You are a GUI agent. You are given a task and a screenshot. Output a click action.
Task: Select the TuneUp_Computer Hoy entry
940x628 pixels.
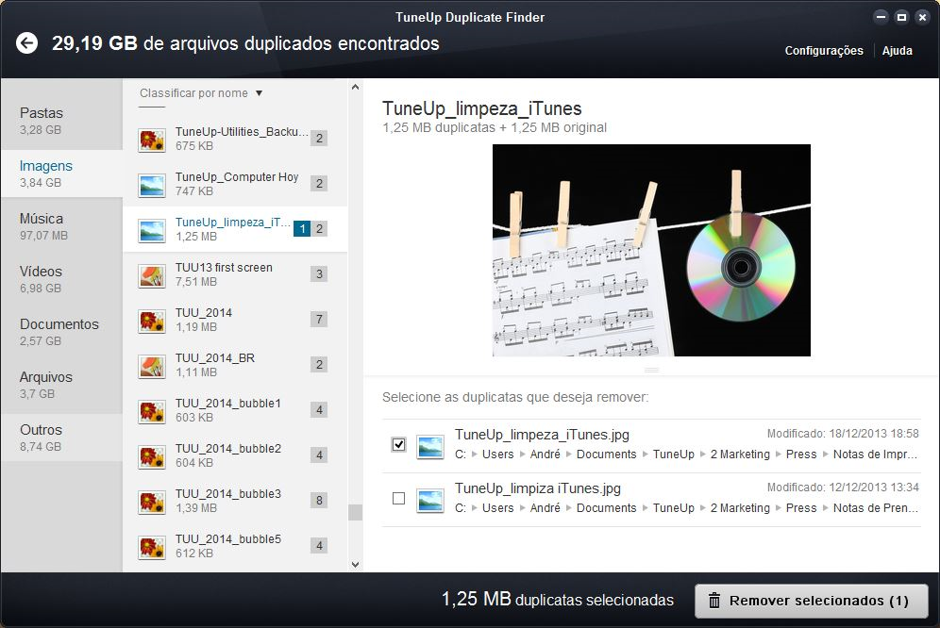[x=235, y=184]
